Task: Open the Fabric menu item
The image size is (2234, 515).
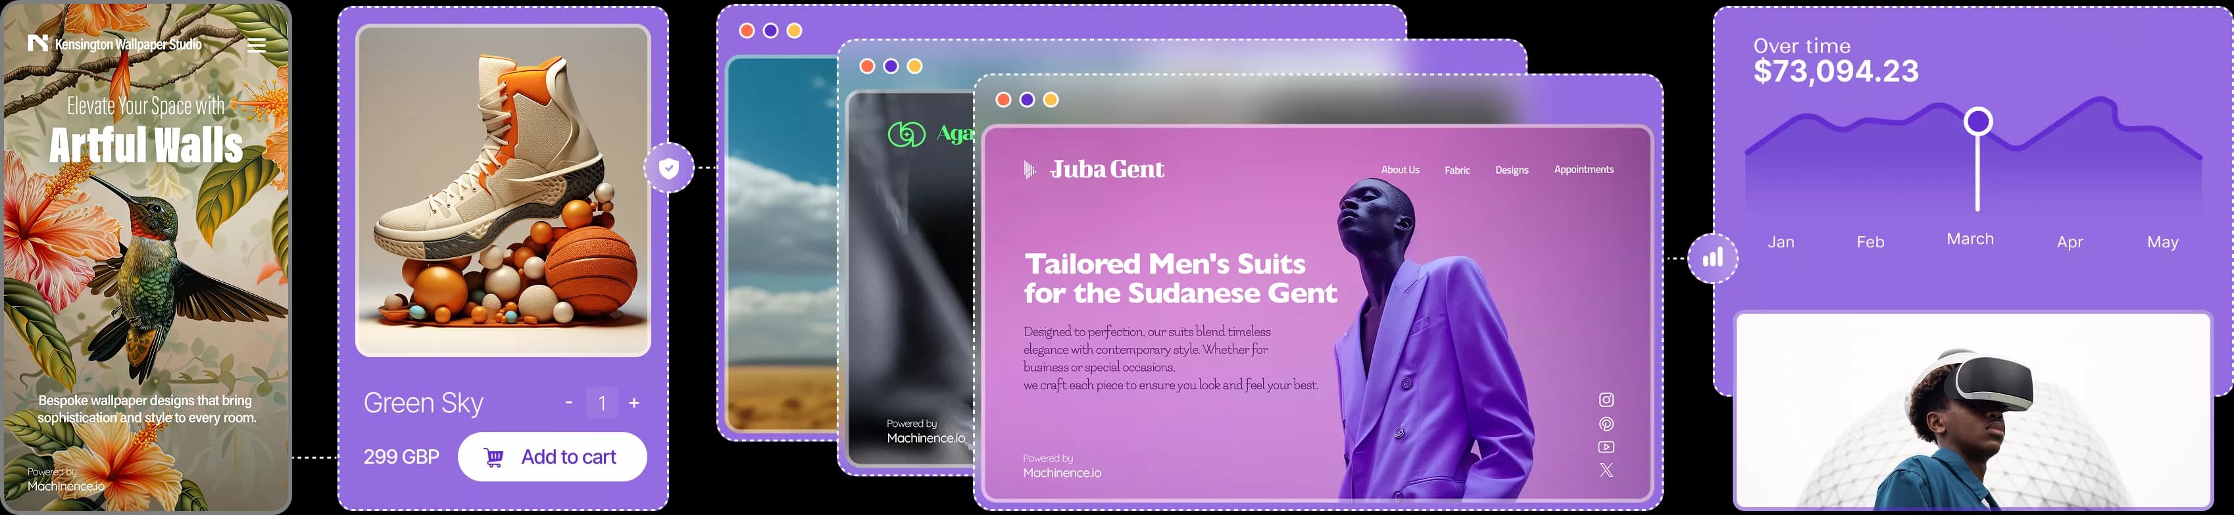Action: (1457, 171)
